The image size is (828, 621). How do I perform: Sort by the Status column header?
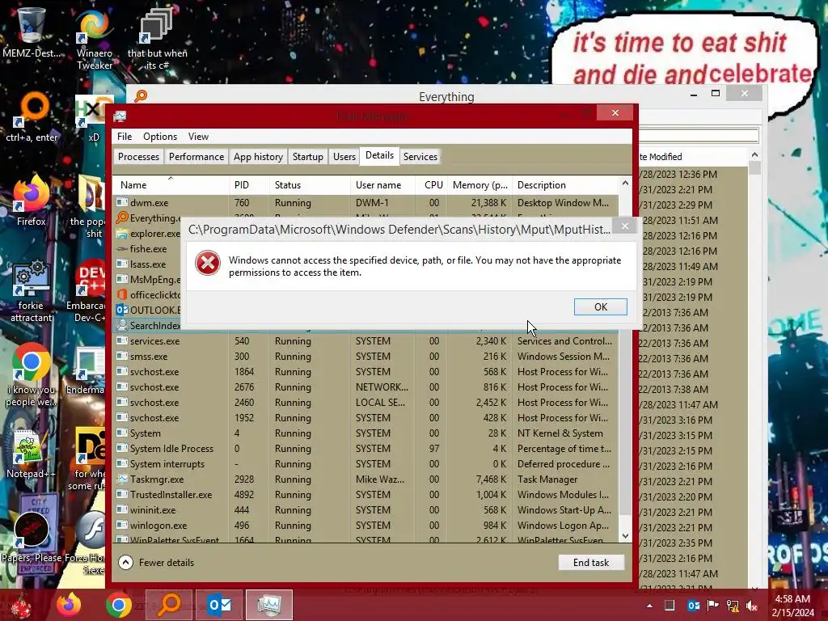310,185
